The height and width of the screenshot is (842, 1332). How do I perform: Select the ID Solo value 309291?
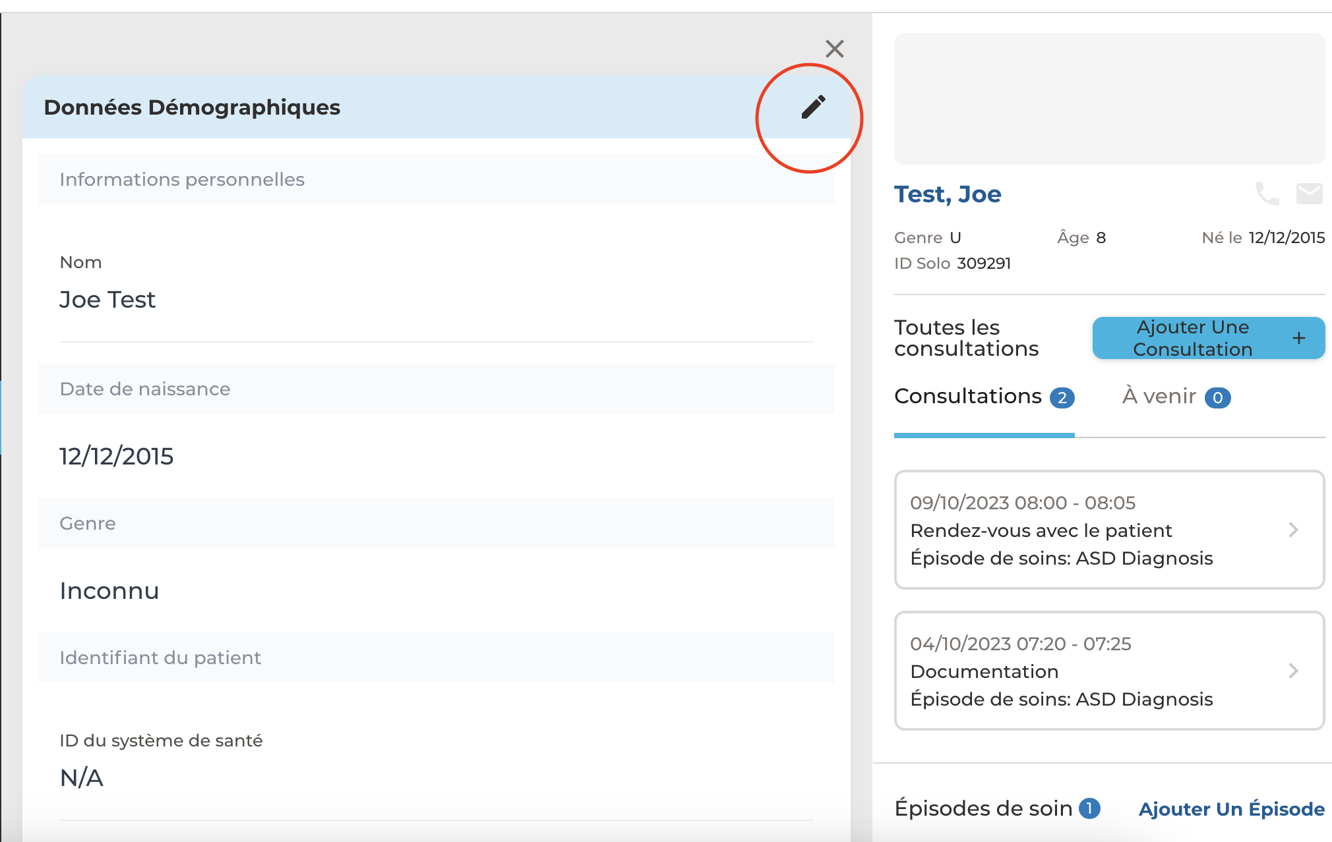click(x=984, y=264)
